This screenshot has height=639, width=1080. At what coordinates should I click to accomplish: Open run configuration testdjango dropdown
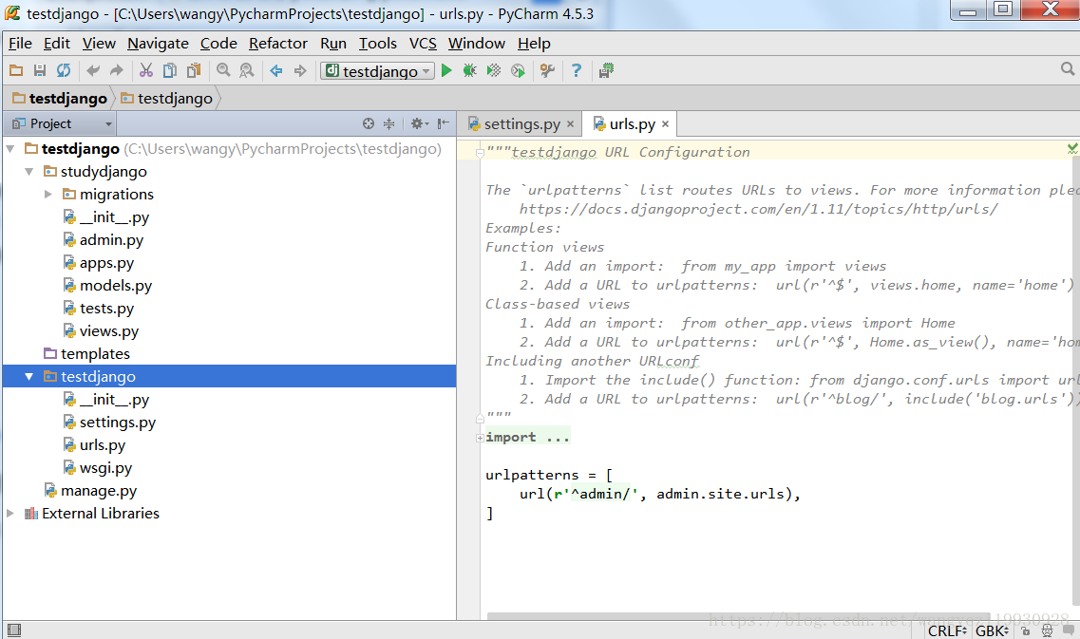(x=377, y=71)
